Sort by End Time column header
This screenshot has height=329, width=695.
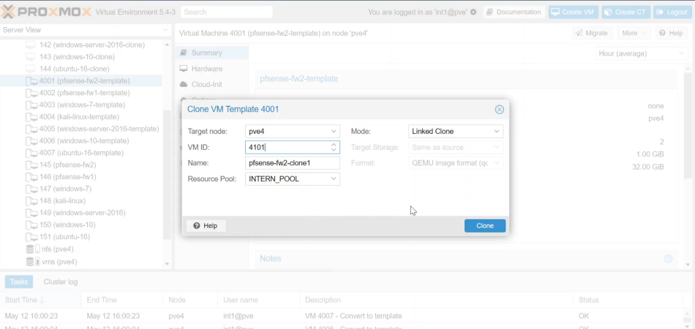click(x=122, y=300)
